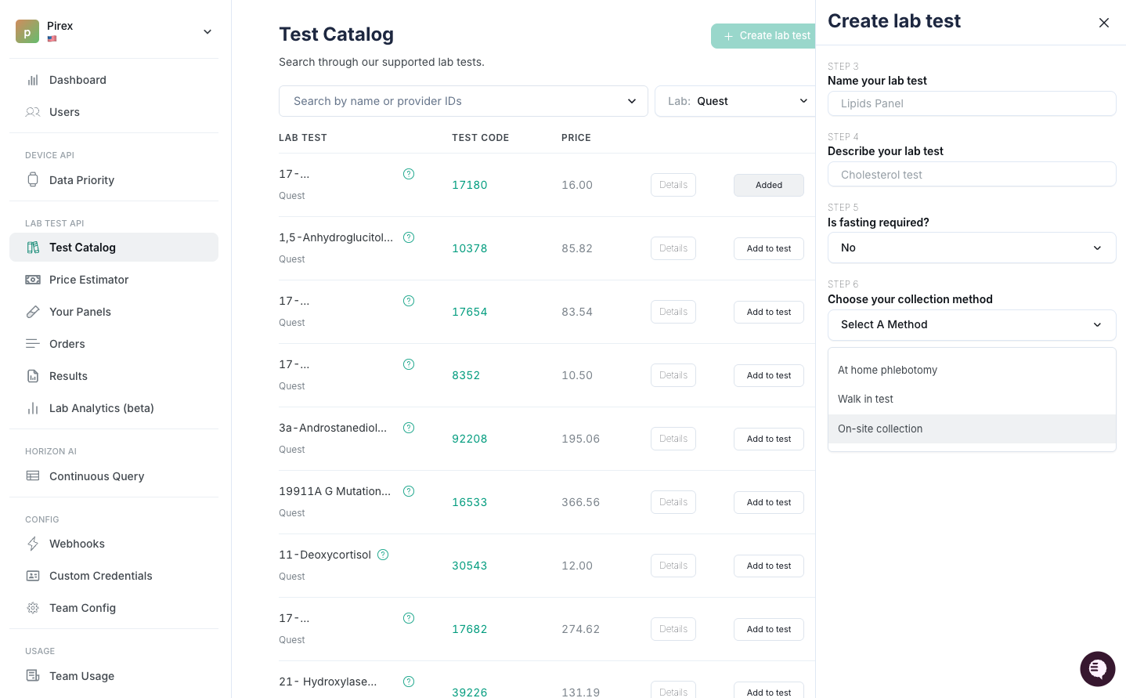Open the fasting required dropdown

(x=971, y=248)
